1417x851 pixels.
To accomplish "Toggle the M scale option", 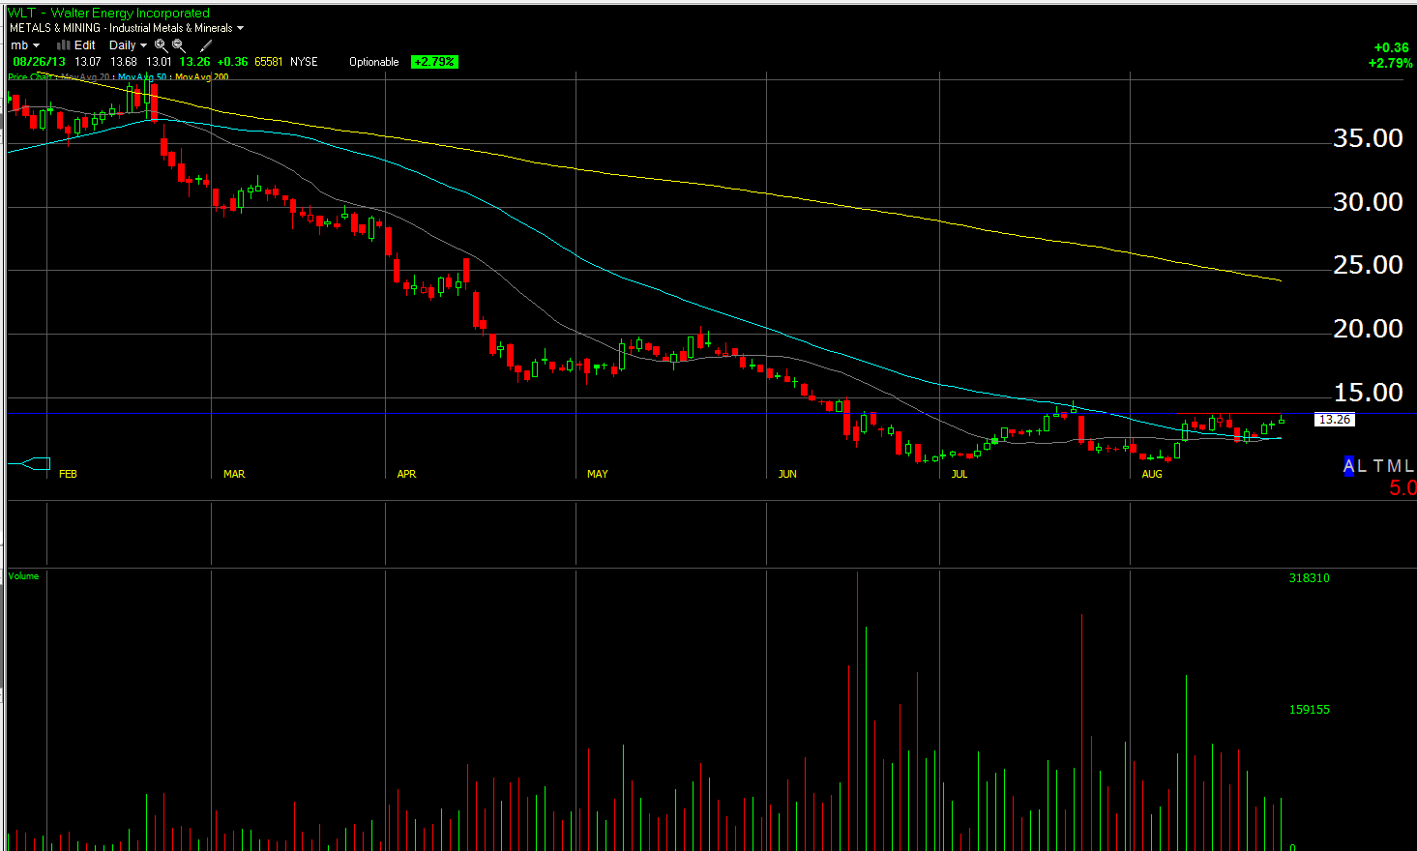I will coord(1393,466).
